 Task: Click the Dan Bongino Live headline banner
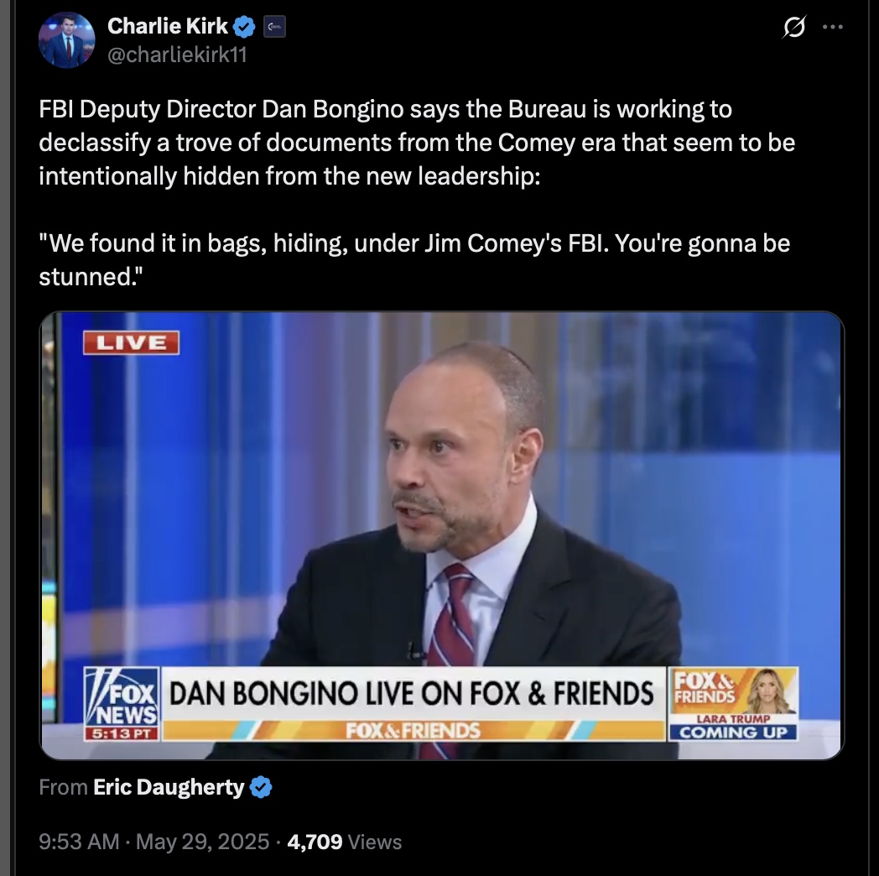pyautogui.click(x=412, y=694)
